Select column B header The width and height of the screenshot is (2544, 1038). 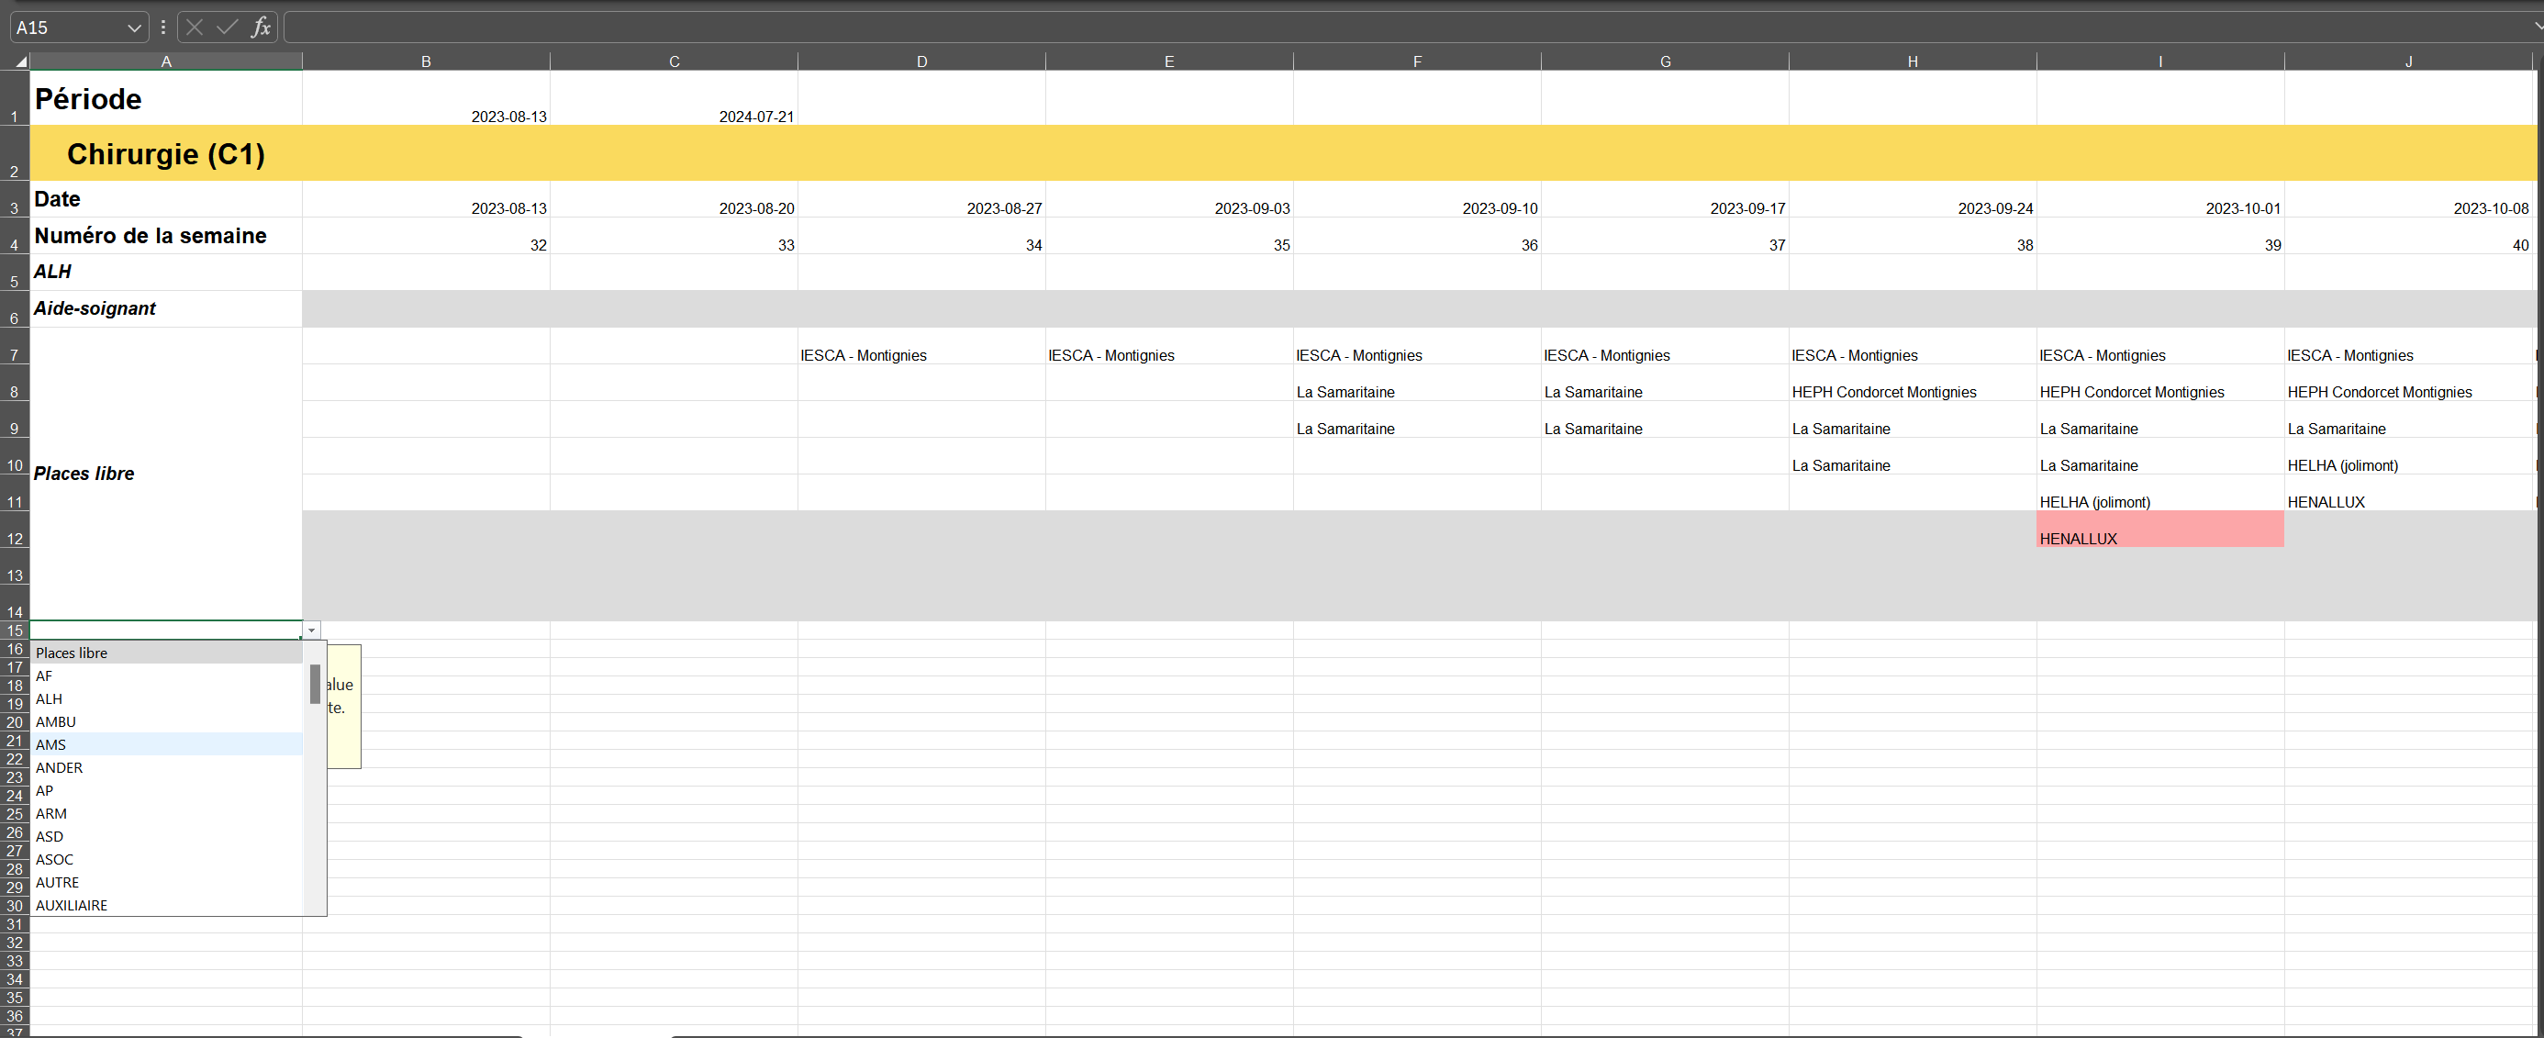426,61
